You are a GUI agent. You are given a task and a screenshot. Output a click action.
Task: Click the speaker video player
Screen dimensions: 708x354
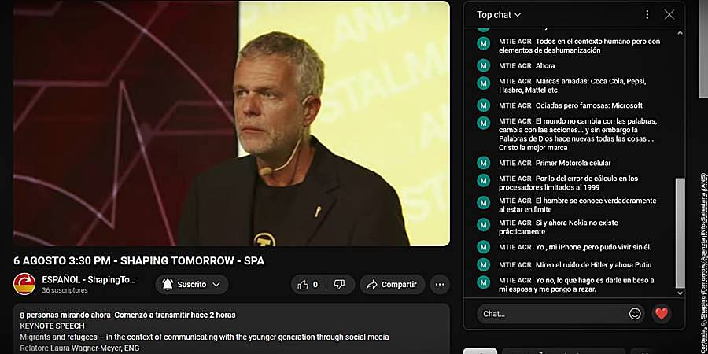[x=231, y=124]
